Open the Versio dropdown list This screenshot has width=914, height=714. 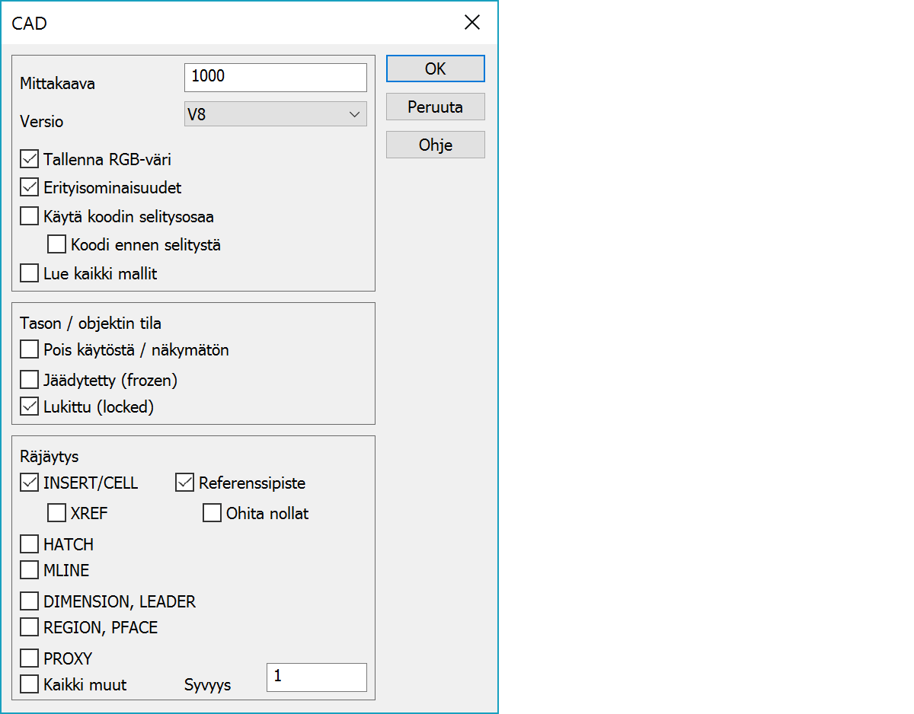pos(275,114)
